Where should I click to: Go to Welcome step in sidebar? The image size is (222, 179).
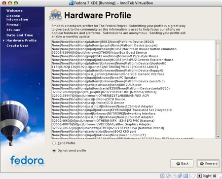coord(14,10)
